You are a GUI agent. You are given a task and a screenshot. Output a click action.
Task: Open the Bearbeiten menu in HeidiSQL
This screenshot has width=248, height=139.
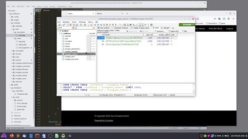66,22
